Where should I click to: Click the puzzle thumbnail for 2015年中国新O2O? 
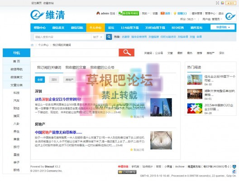click(x=195, y=108)
